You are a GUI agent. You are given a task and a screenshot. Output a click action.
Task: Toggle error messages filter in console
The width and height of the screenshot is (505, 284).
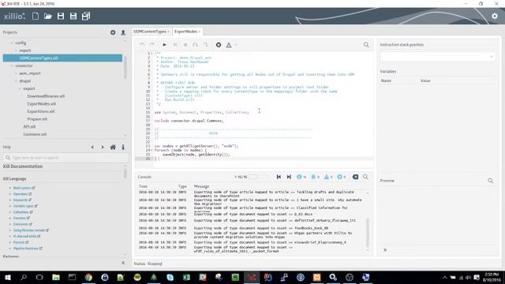click(x=342, y=177)
